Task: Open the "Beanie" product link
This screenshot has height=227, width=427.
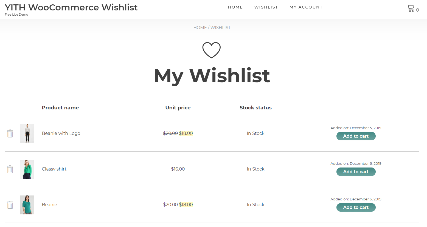Action: pos(49,205)
